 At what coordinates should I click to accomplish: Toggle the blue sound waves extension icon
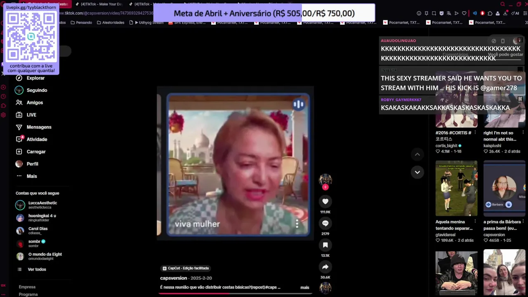click(x=475, y=13)
